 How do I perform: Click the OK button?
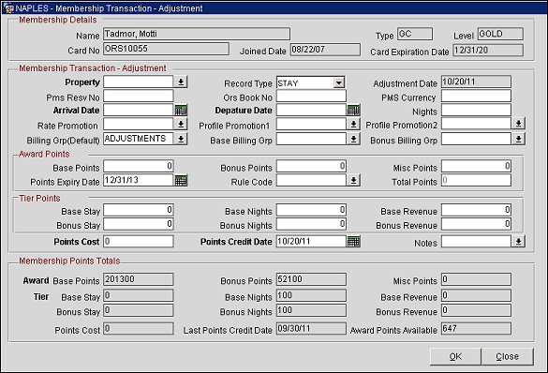click(455, 356)
